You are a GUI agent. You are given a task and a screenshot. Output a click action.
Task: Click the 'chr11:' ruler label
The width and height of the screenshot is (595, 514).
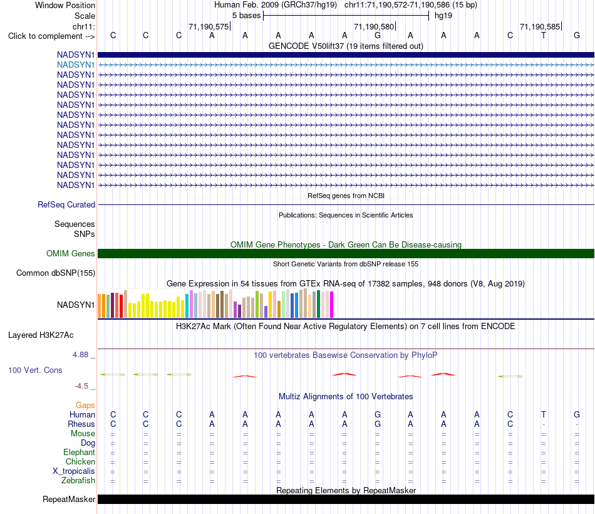click(x=83, y=26)
